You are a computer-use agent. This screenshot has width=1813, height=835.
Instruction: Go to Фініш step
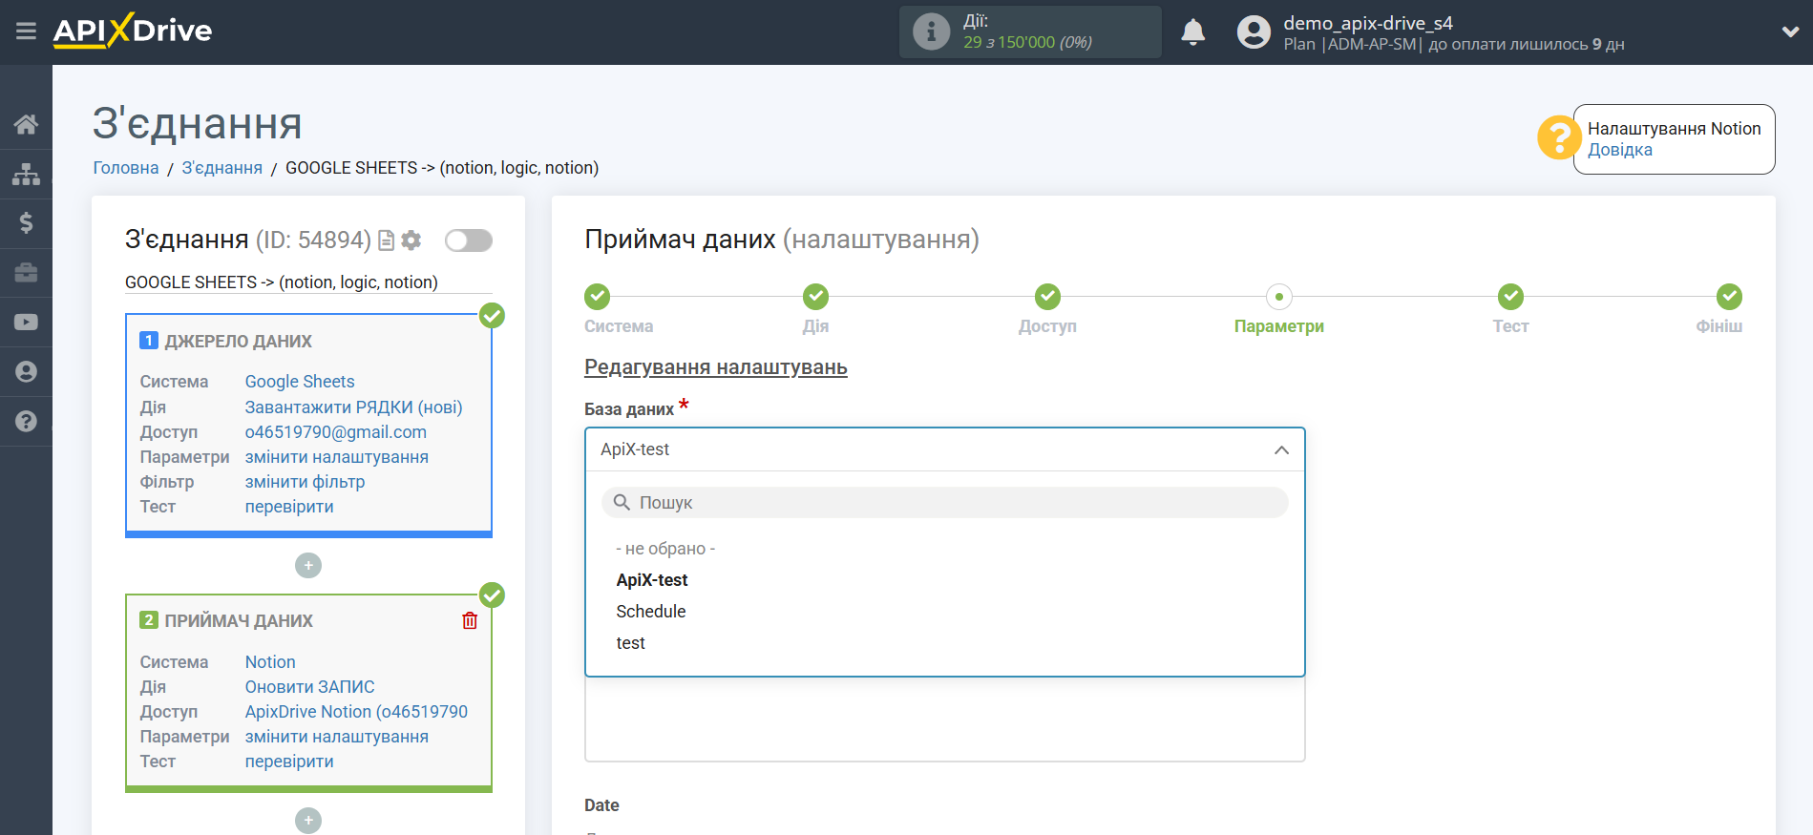click(1729, 297)
